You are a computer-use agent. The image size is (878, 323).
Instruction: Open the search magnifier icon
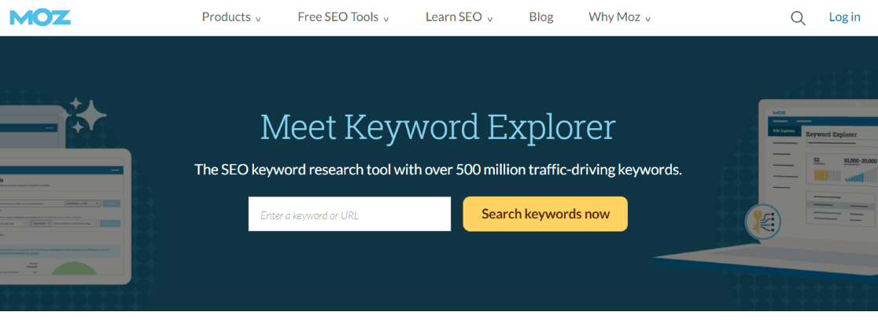tap(798, 18)
